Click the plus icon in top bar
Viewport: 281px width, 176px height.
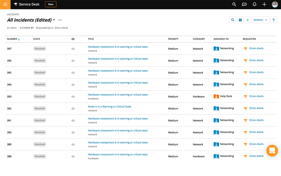tap(264, 4)
